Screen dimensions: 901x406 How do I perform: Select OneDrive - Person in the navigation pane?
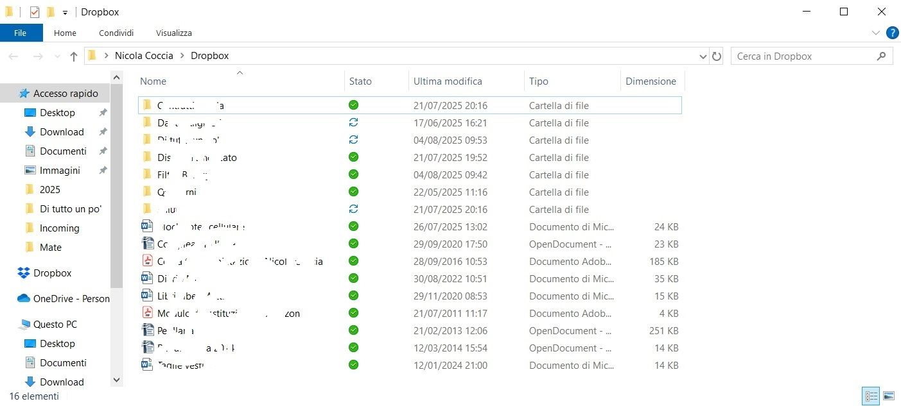coord(64,298)
